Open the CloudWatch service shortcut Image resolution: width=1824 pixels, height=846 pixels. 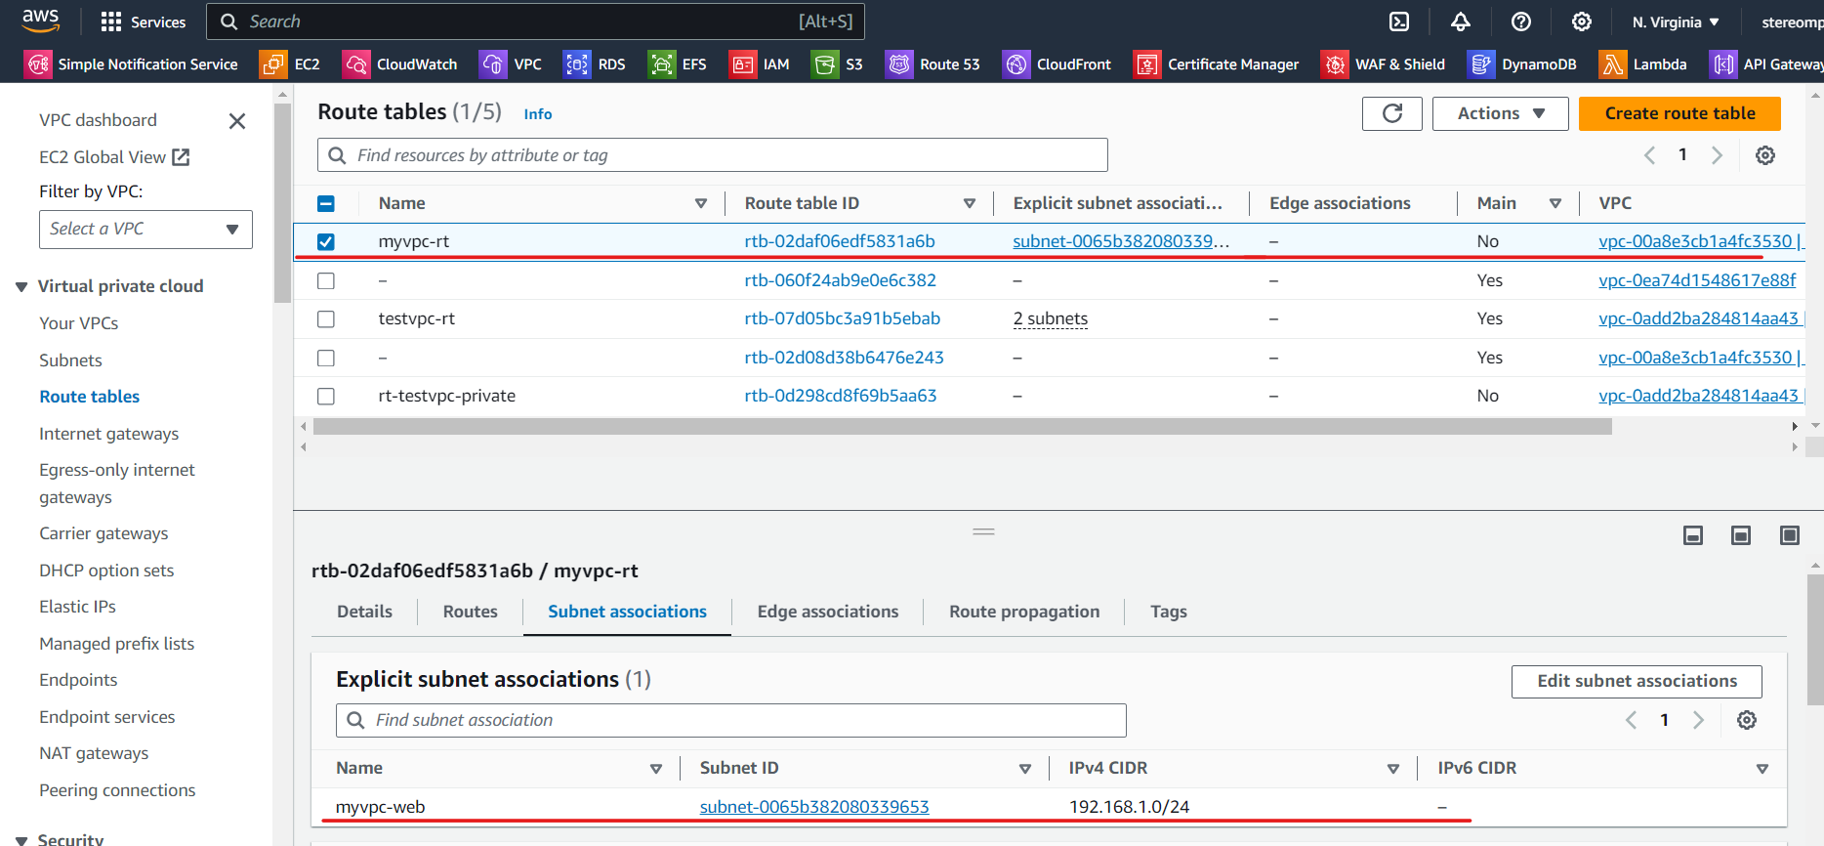tap(399, 64)
